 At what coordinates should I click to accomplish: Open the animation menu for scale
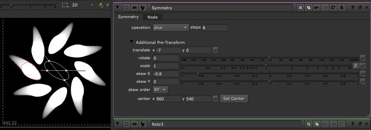pos(363,66)
